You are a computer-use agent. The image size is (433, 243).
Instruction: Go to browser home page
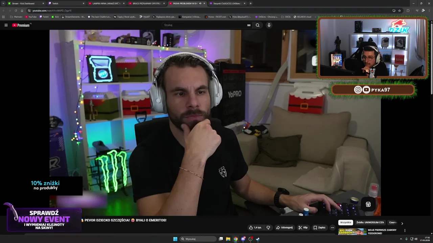click(x=22, y=10)
